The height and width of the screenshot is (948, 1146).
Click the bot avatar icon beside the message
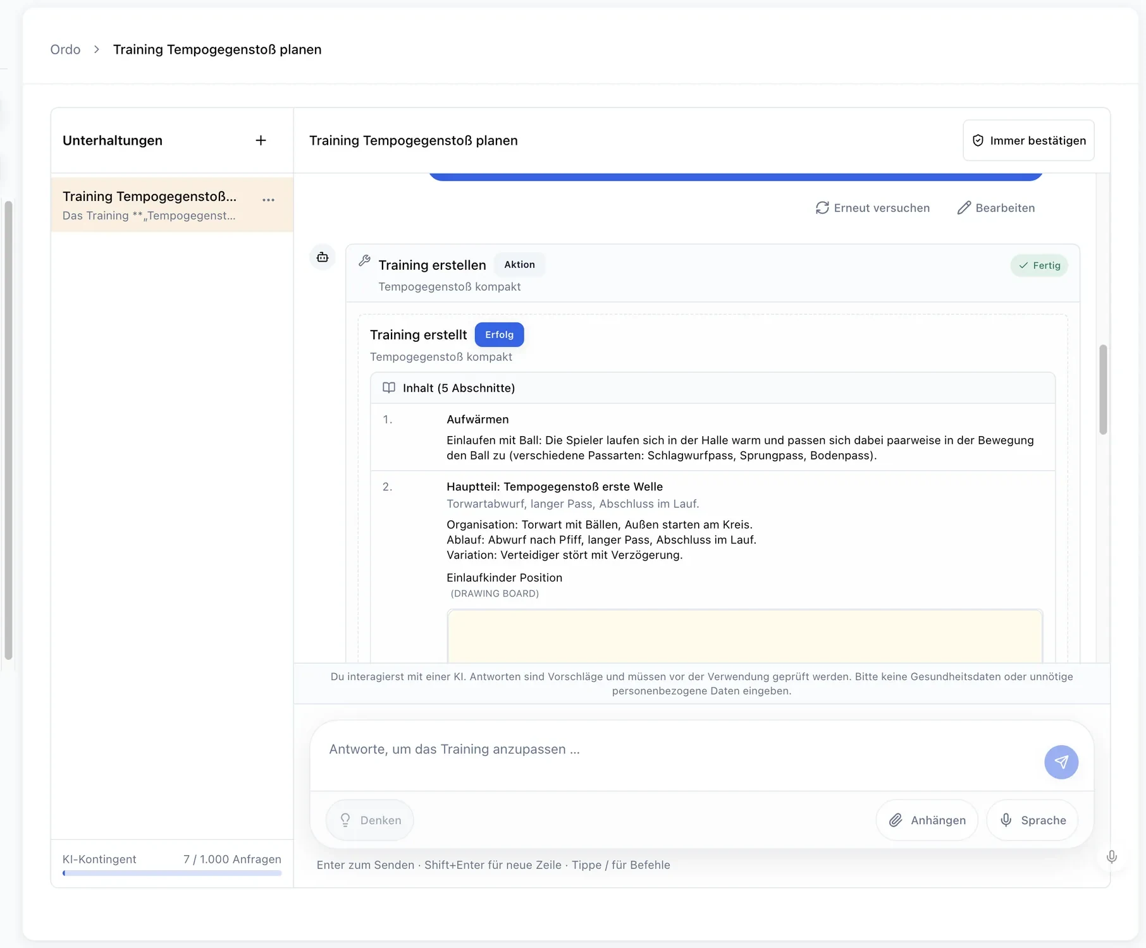click(323, 257)
